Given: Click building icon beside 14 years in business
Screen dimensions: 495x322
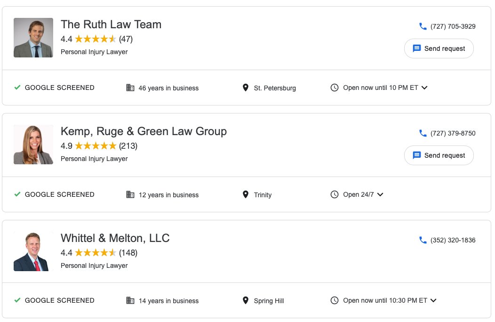Looking at the screenshot, I should (130, 300).
